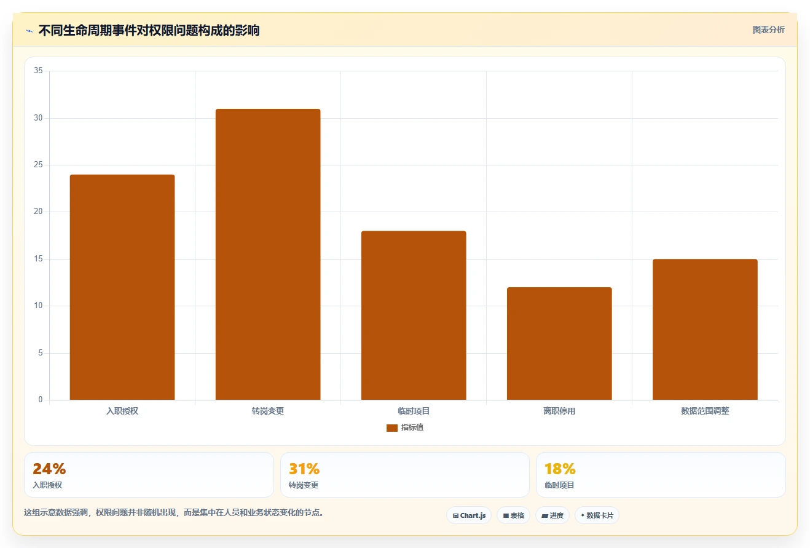810x548 pixels.
Task: Click the Chart.js tag chip
Action: pos(469,515)
